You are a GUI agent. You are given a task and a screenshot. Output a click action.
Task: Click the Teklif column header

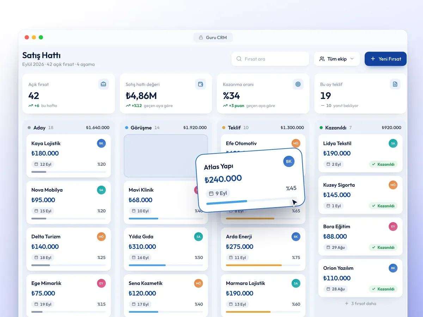[x=263, y=128]
